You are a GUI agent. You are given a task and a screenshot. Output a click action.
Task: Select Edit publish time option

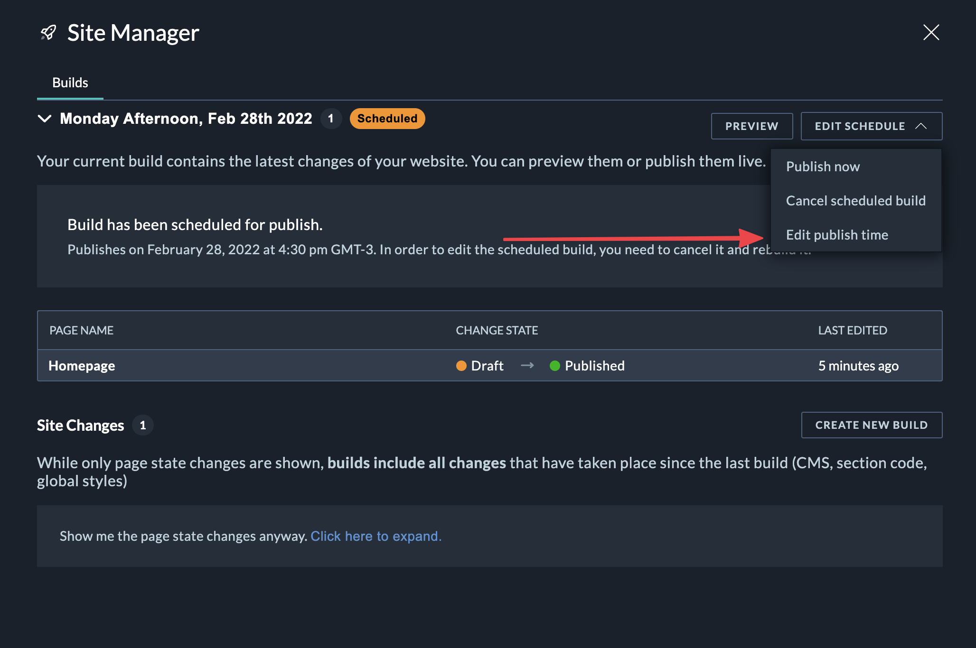(x=837, y=235)
